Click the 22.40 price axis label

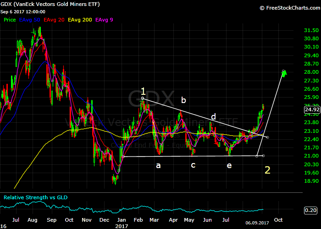pos(311,139)
